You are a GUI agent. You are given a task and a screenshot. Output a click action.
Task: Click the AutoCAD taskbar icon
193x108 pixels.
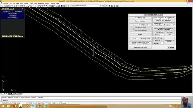tap(33, 106)
